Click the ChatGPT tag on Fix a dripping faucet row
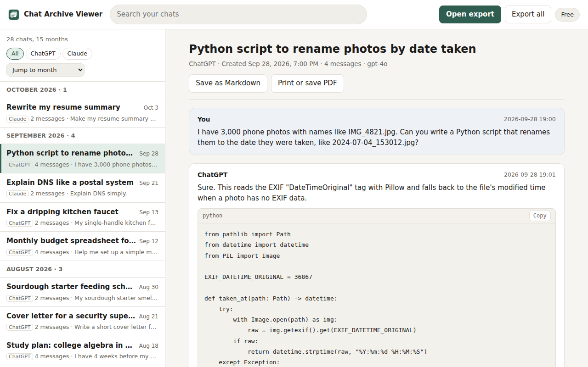This screenshot has height=367, width=588. click(20, 223)
